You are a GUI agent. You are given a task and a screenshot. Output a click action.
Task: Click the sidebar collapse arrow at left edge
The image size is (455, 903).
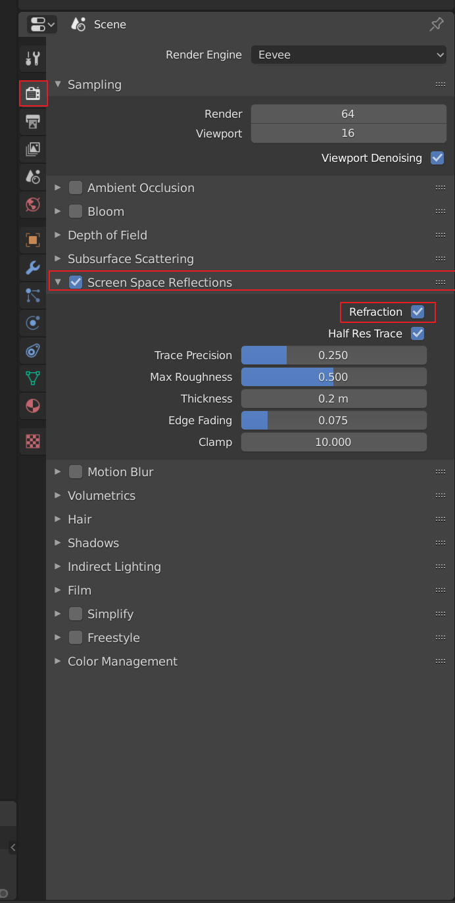pos(12,848)
